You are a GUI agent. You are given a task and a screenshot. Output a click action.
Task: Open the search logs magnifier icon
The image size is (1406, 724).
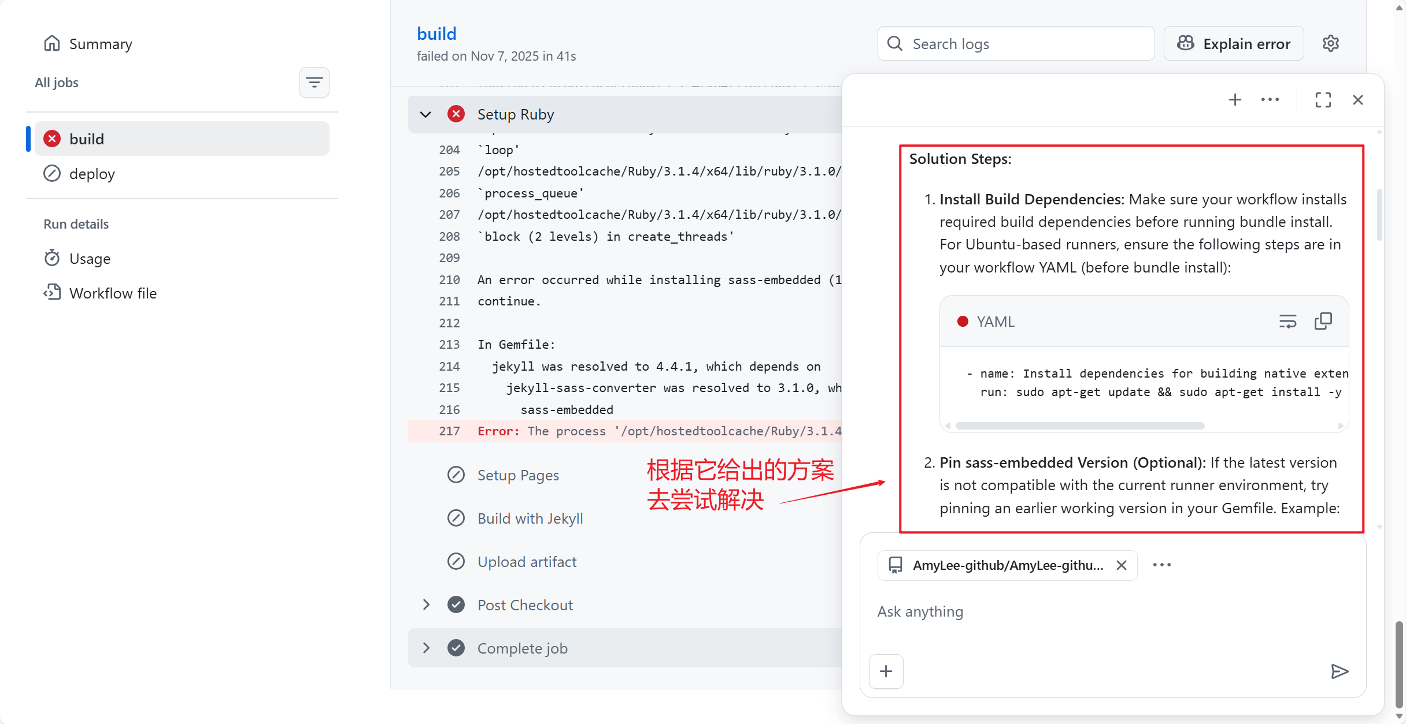click(895, 43)
